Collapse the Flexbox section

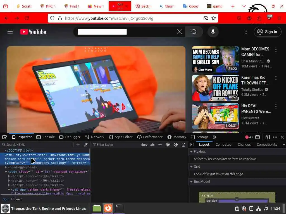point(191,152)
